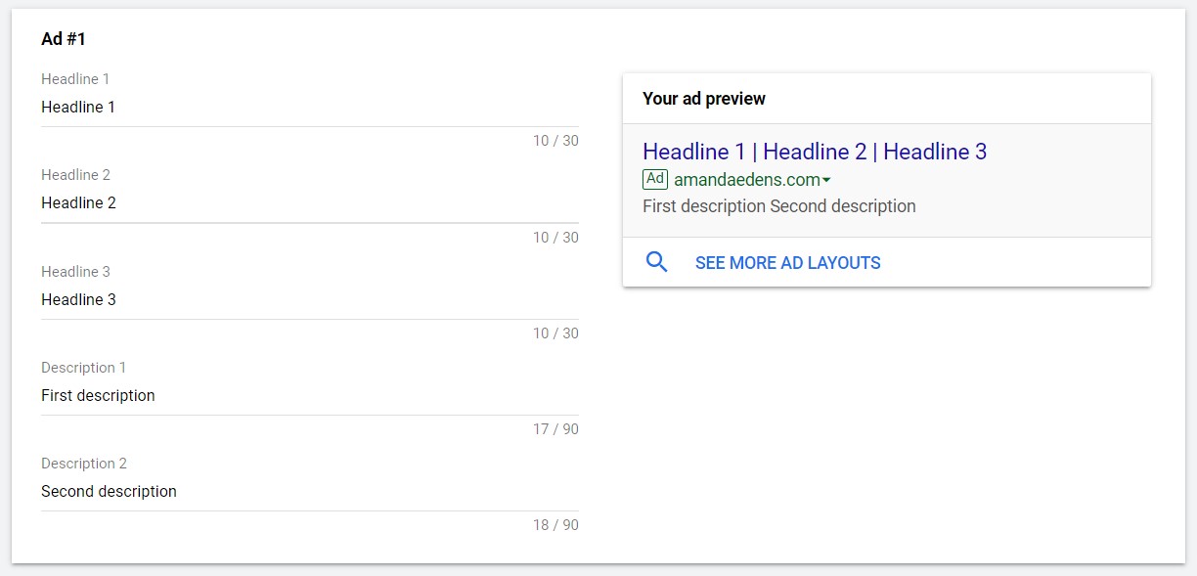The width and height of the screenshot is (1197, 576).
Task: Click the Ad #1 section title
Action: coord(64,39)
